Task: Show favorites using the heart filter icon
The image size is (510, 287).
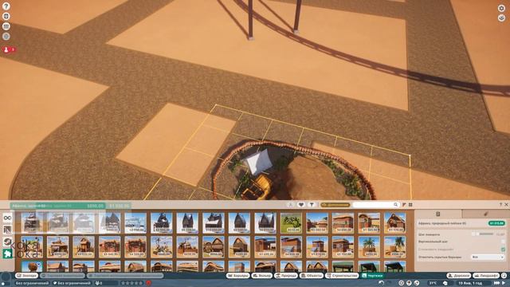Action: [x=301, y=205]
